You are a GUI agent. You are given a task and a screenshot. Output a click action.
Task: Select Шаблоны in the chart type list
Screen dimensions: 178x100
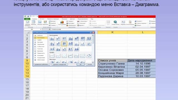[x=41, y=36]
